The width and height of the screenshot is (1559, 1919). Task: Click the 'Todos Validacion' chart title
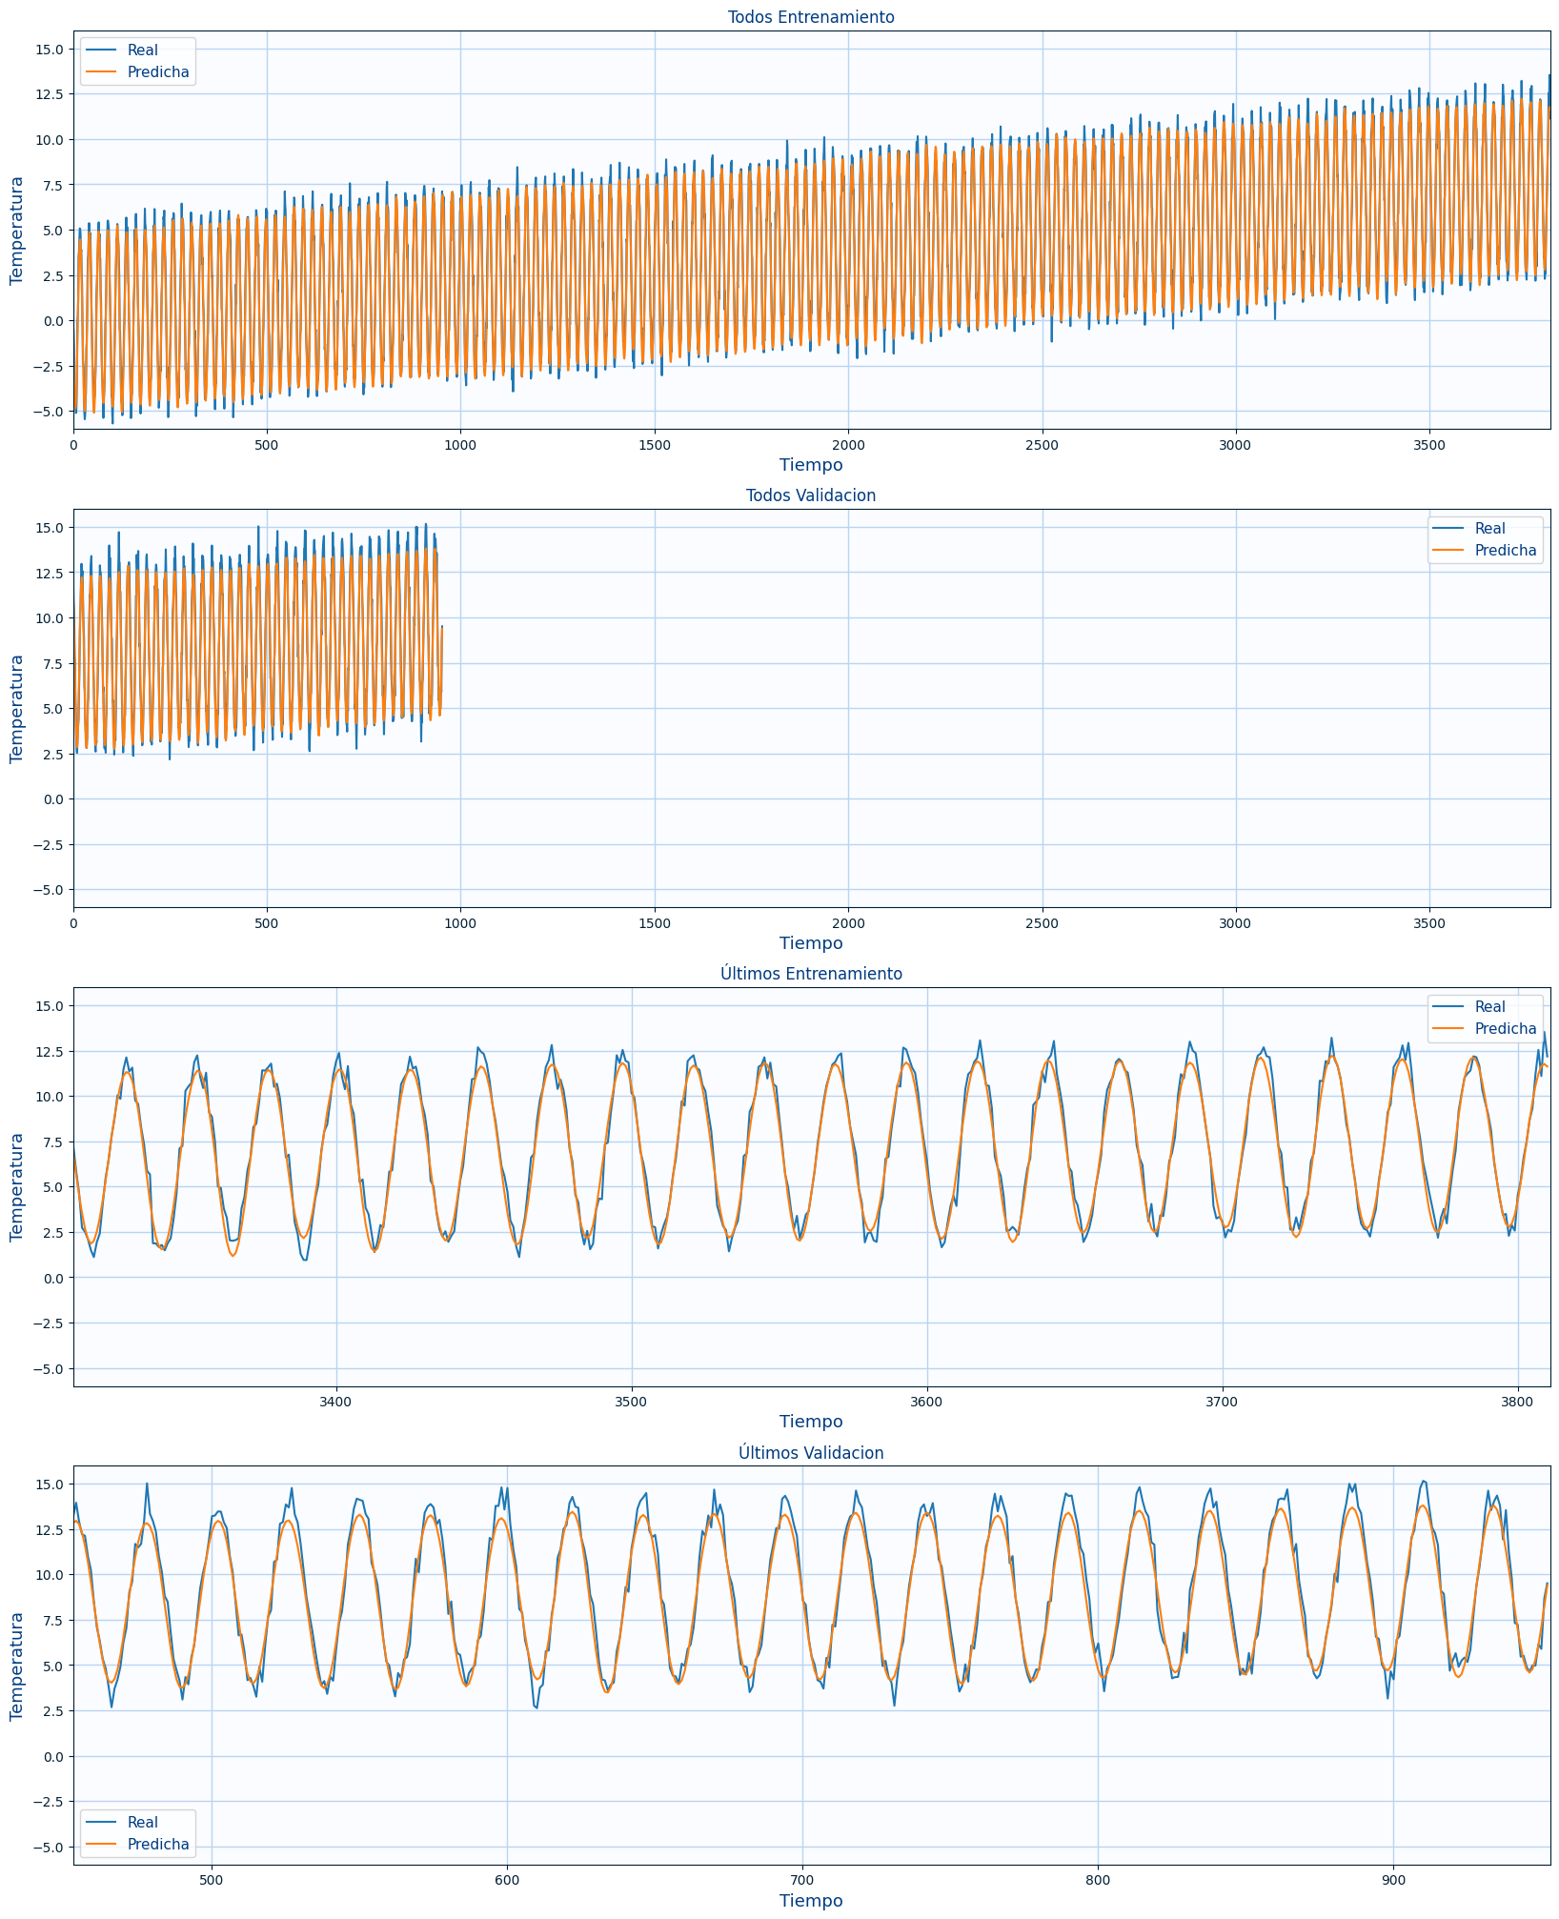click(811, 495)
